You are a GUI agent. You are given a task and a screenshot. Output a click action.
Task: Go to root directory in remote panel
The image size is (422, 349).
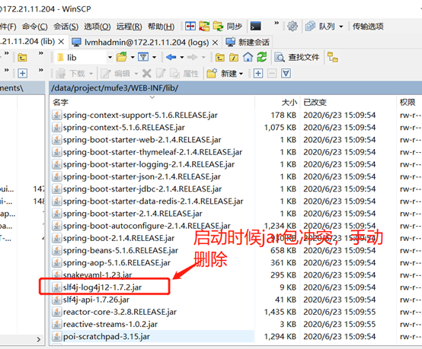click(234, 58)
